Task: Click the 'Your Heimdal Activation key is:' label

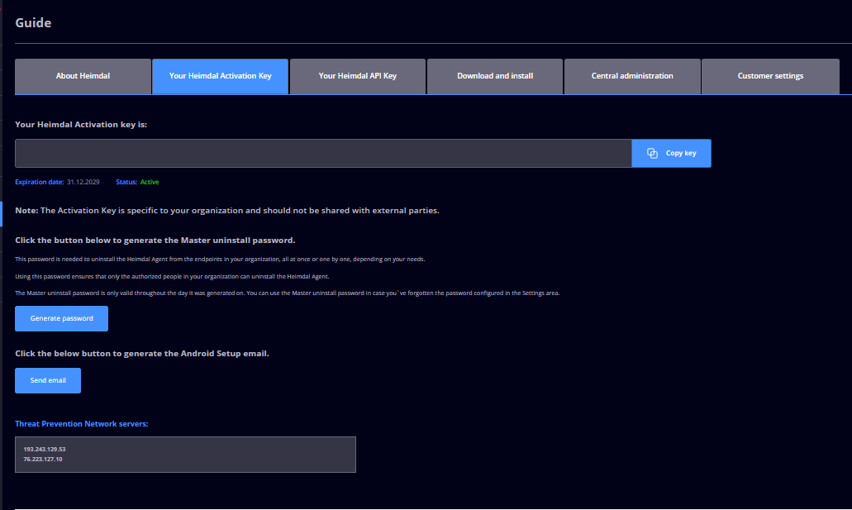Action: point(81,125)
